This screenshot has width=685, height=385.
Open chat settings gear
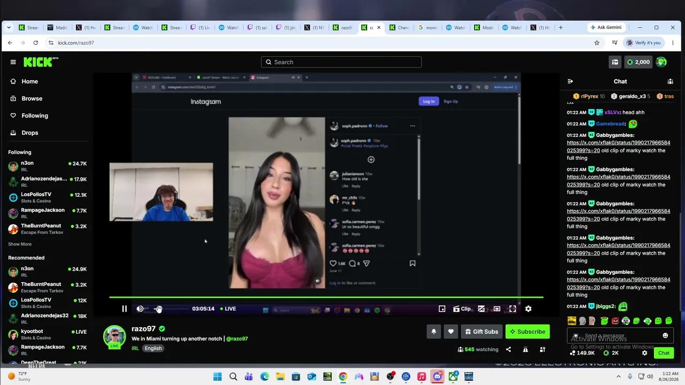point(644,353)
